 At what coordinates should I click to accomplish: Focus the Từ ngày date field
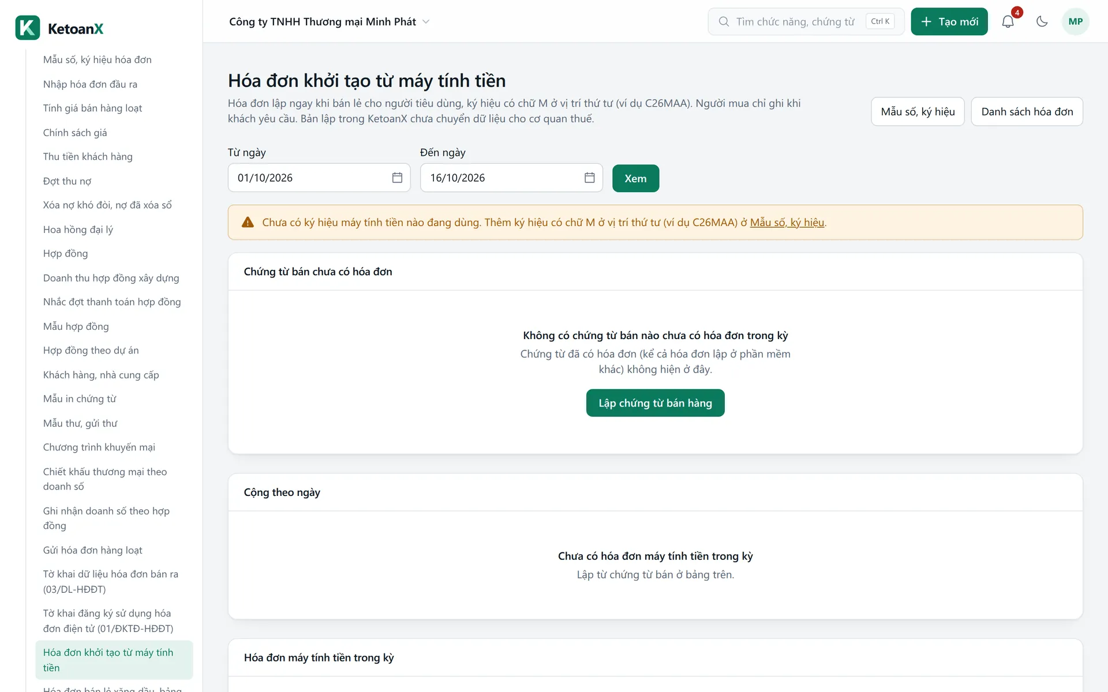(319, 178)
